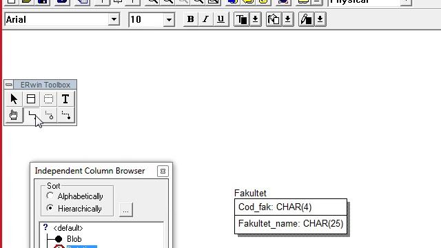441x248 pixels.
Task: Select the dashed view table tool
Action: click(48, 99)
